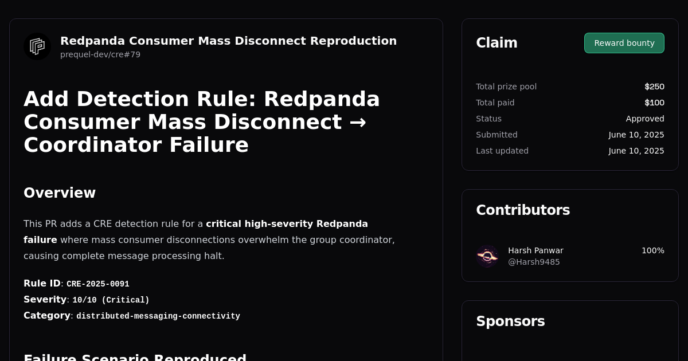This screenshot has width=688, height=361.
Task: Click the Contributors panel heading
Action: click(x=523, y=210)
